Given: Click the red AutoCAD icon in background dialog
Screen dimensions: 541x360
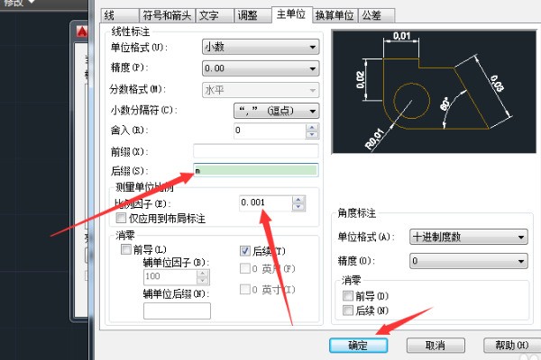Looking at the screenshot, I should point(82,32).
